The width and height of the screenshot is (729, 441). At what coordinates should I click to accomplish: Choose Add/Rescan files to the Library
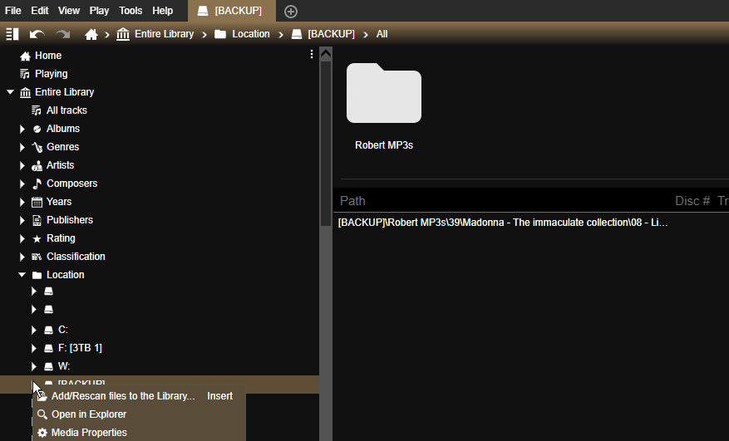click(x=122, y=396)
